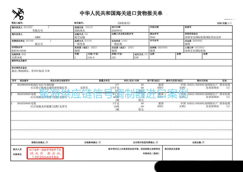Click 特殊关系确认:否 text
Screen dimensions: 243x172
40,142
